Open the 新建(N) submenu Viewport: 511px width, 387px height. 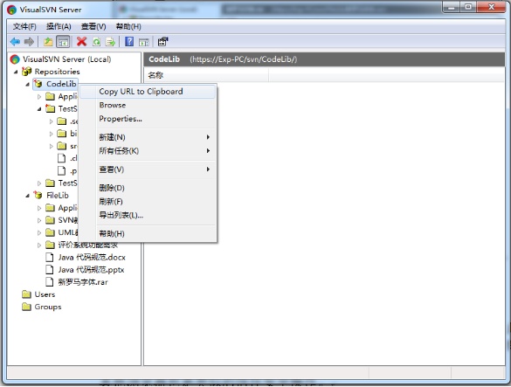pyautogui.click(x=148, y=137)
